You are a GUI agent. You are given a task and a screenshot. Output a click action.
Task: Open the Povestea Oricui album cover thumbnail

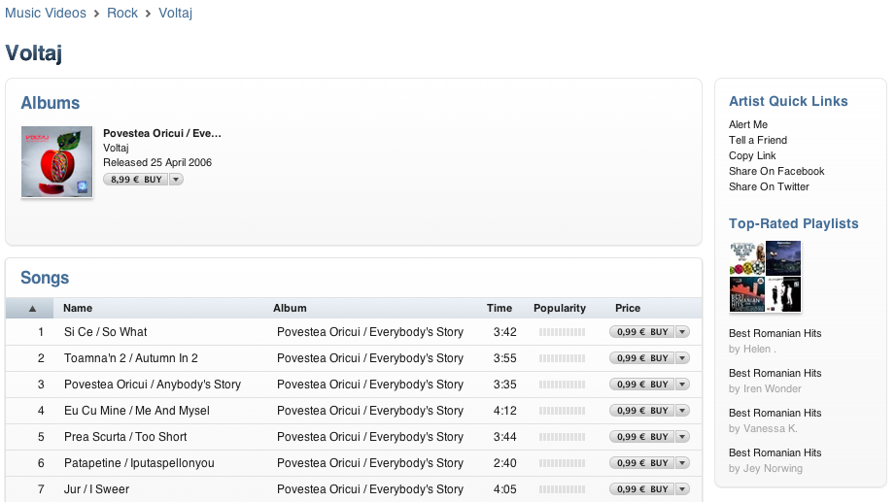56,162
